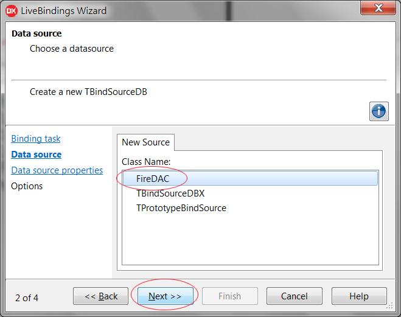The height and width of the screenshot is (317, 401).
Task: Click the Cancel button
Action: click(x=295, y=296)
